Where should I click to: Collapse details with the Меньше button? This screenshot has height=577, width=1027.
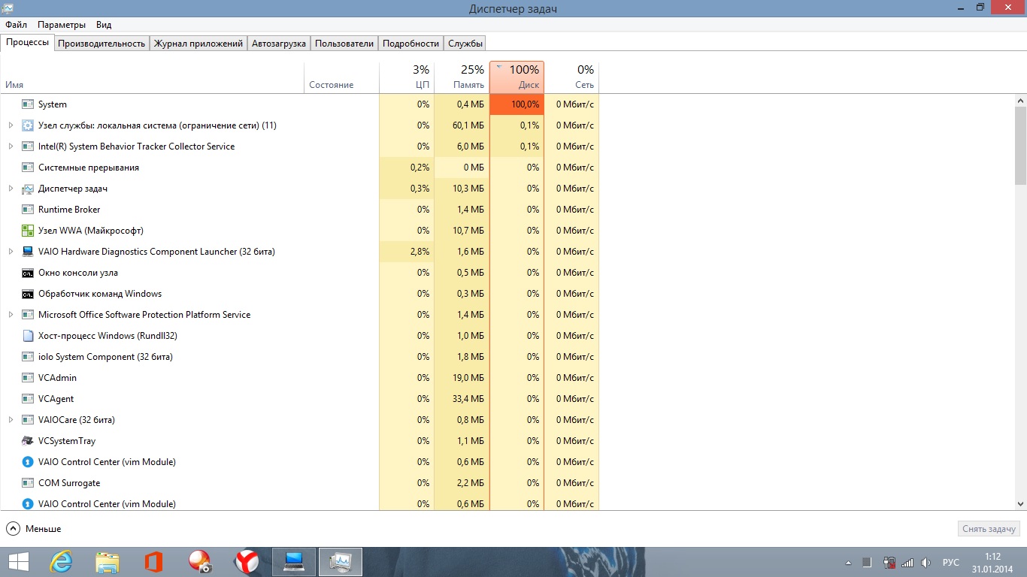coord(34,529)
